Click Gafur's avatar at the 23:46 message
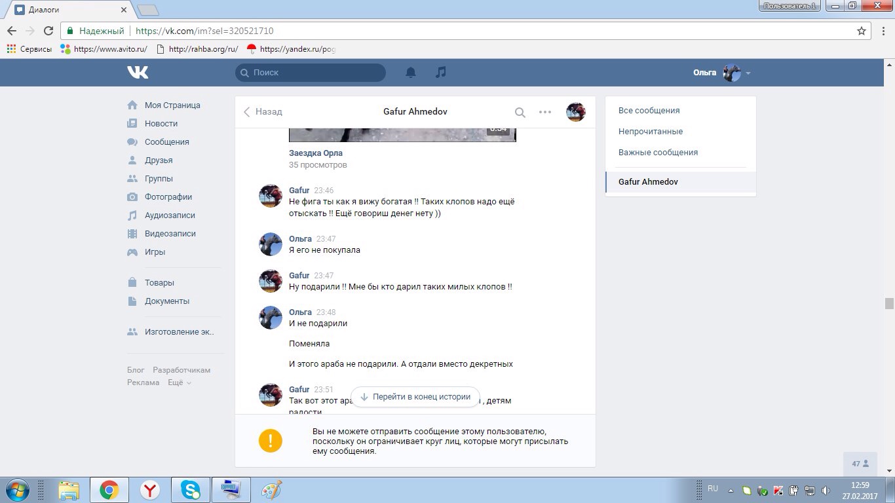Viewport: 895px width, 503px height. pyautogui.click(x=271, y=196)
